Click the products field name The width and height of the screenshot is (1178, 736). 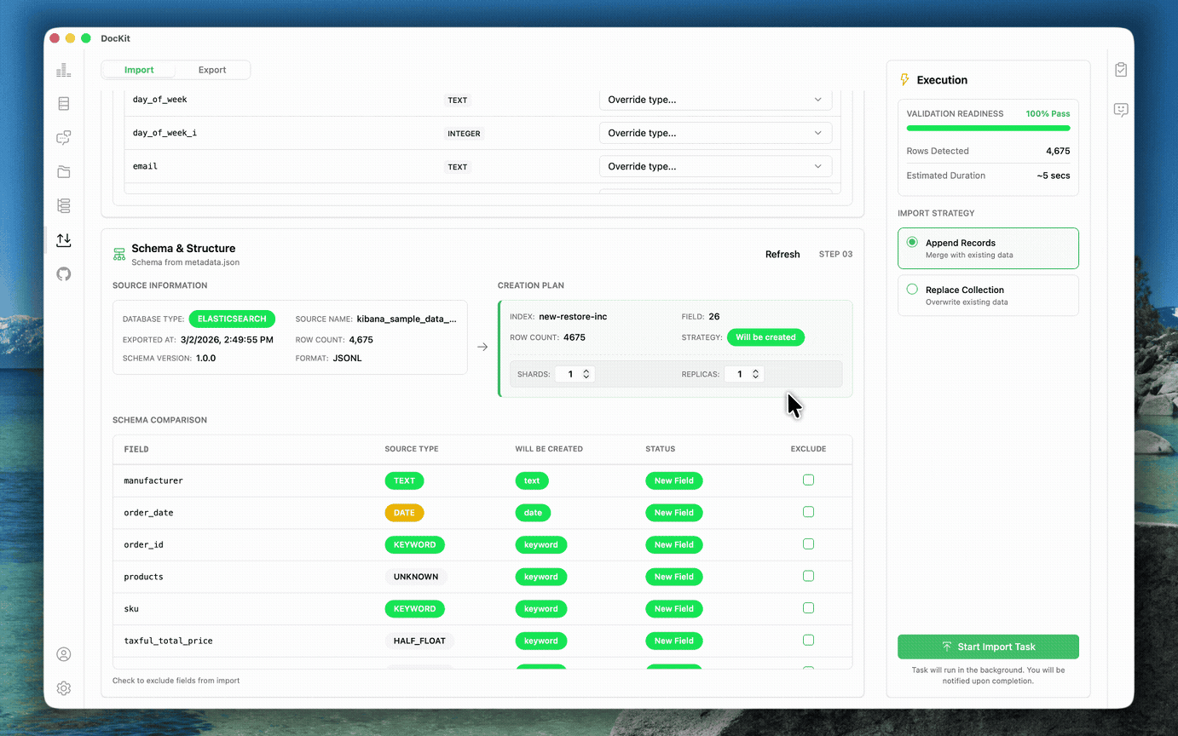click(x=143, y=577)
